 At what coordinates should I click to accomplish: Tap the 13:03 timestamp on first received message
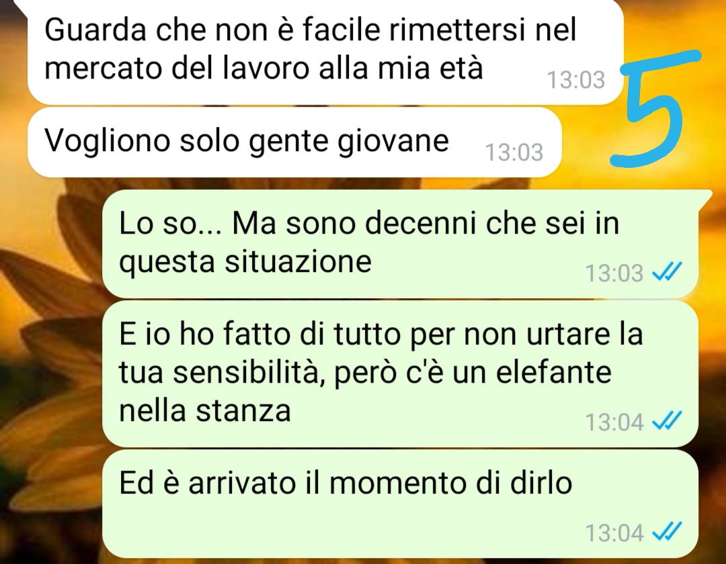[576, 79]
